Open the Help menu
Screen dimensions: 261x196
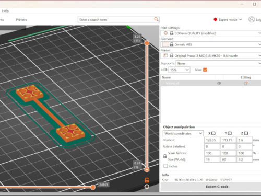[5, 11]
